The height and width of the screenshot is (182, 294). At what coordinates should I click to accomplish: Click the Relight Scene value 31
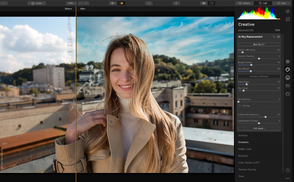tap(279, 62)
